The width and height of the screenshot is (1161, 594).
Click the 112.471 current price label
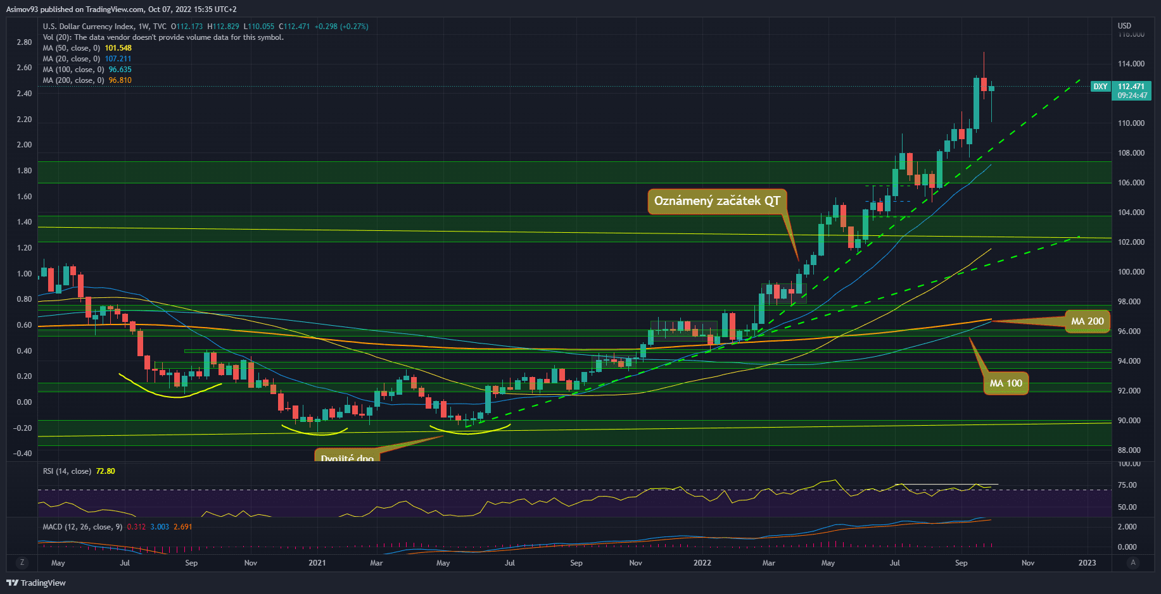[1131, 87]
